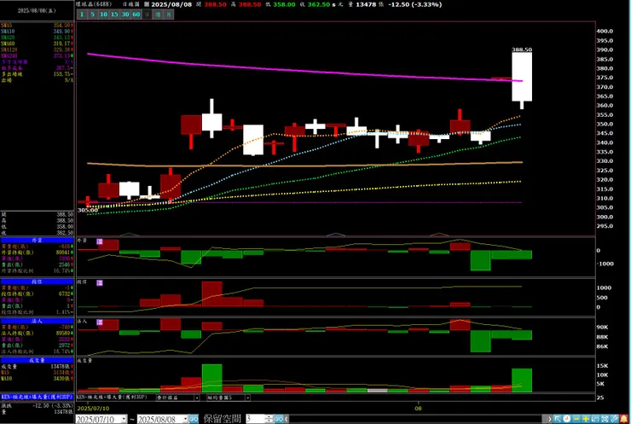Image resolution: width=631 pixels, height=424 pixels.
Task: Switch to the 60-minute timeframe
Action: point(136,15)
